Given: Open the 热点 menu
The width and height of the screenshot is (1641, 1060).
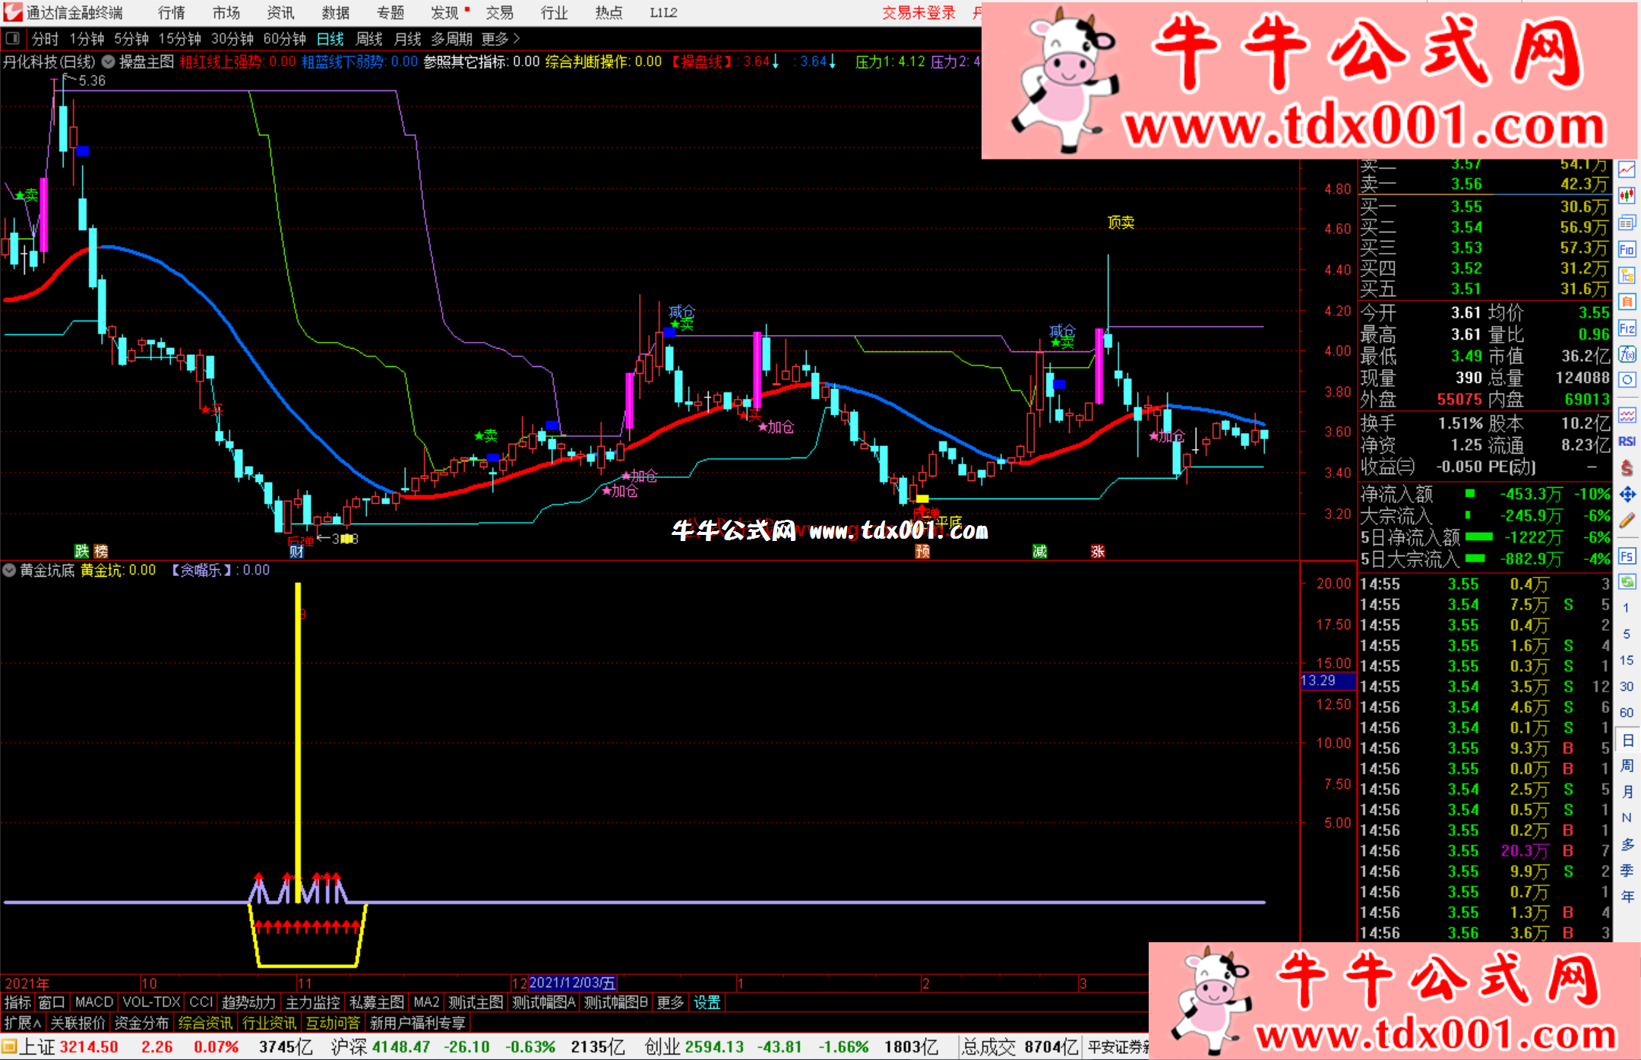Looking at the screenshot, I should click(x=609, y=13).
